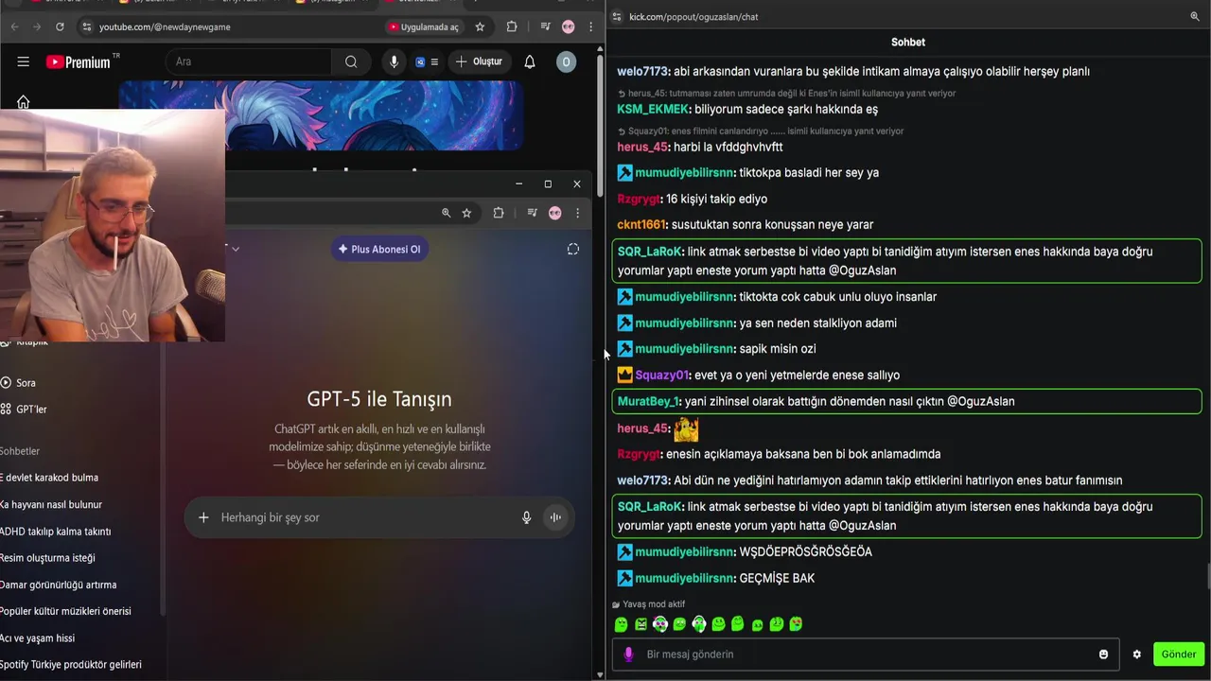Click Kick chat message input field
The width and height of the screenshot is (1211, 681).
(866, 655)
